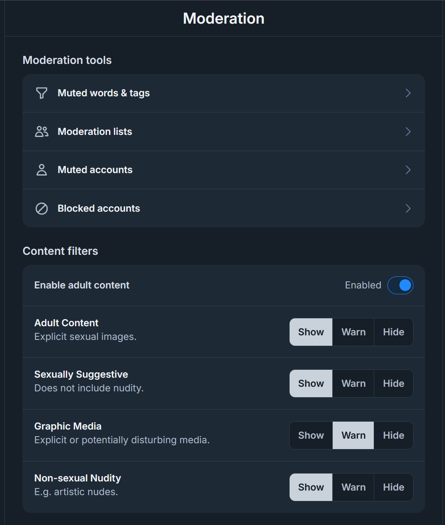Screen dimensions: 445x525
Task: Click chevron next to Muted accounts
Action: 408,170
